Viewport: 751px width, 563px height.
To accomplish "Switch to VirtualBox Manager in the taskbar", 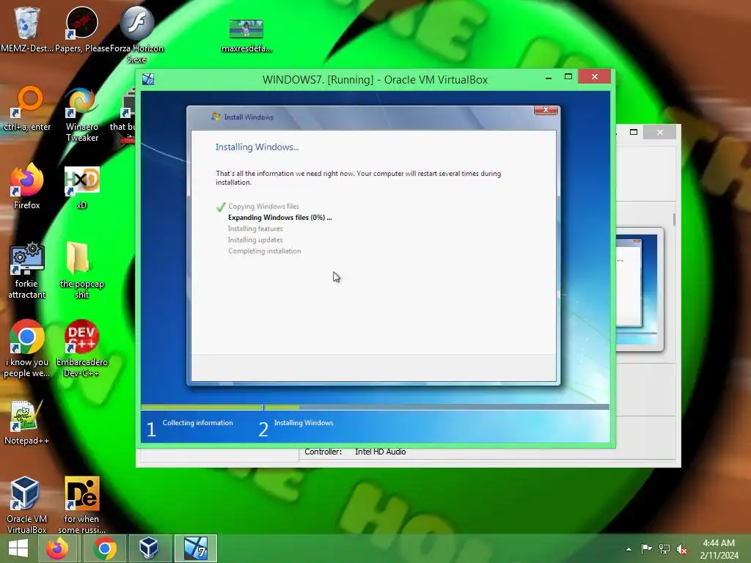I will (148, 548).
